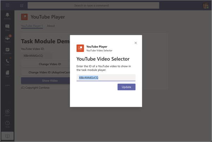This screenshot has width=212, height=142.
Task: Click Change Video ID (AdaptiveCard) button
Action: [x=45, y=72]
